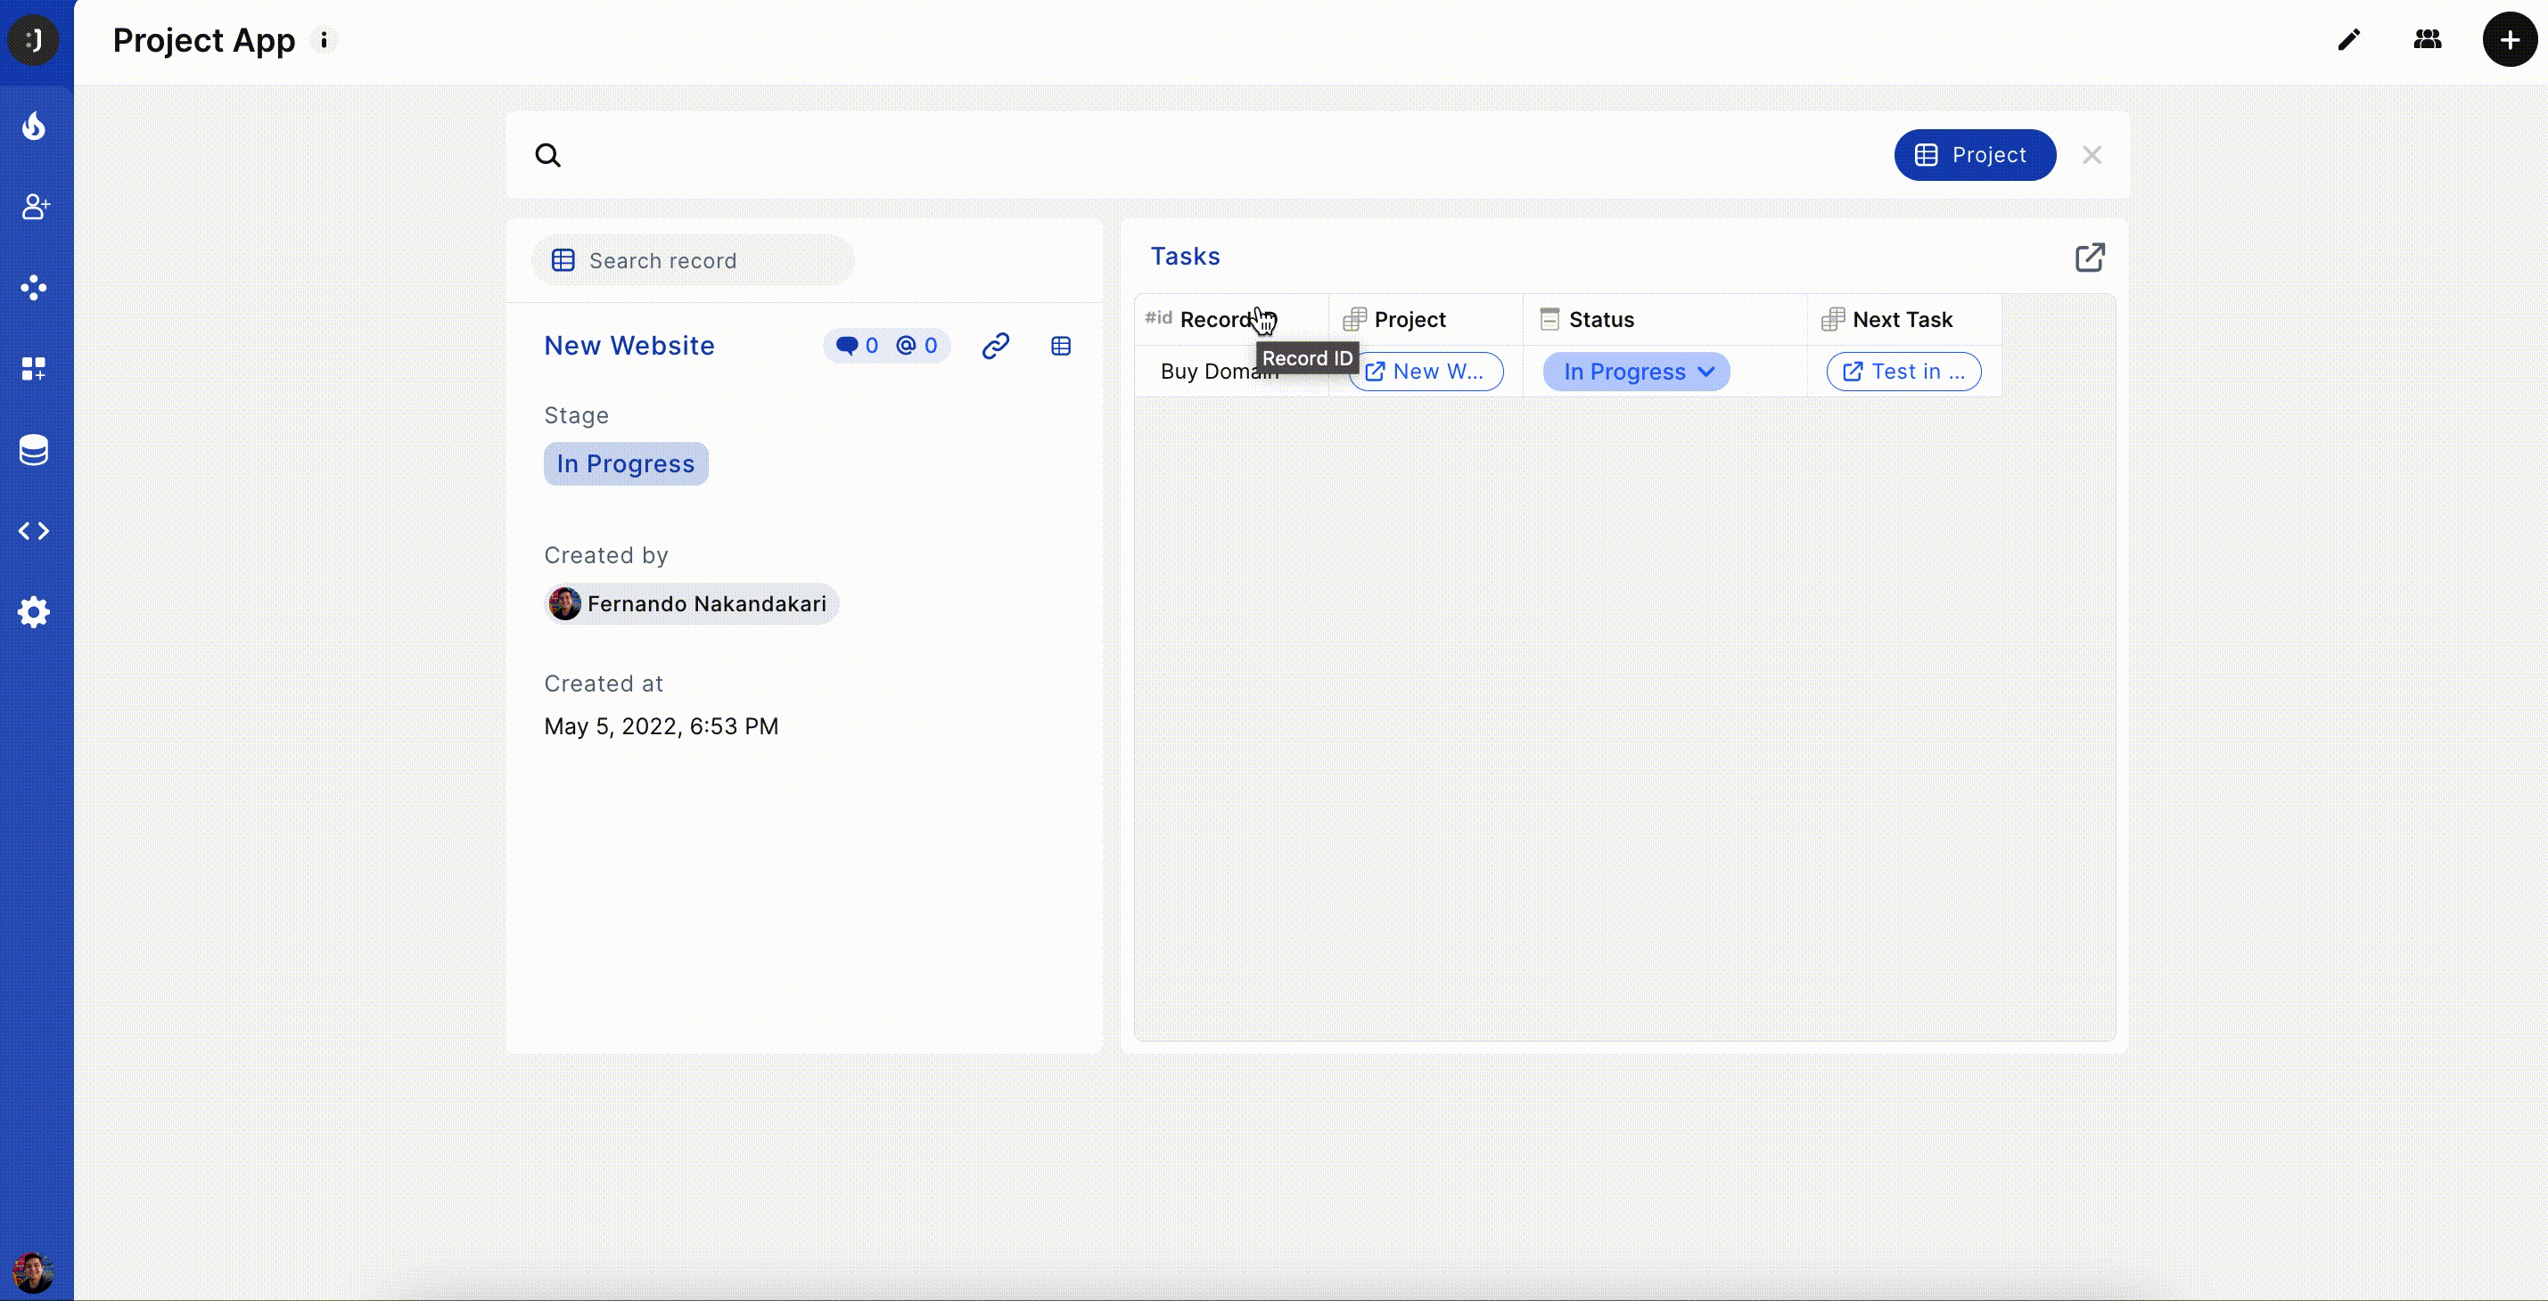Screen dimensions: 2548x1301
Task: Open the Test in next task link
Action: pos(1903,372)
